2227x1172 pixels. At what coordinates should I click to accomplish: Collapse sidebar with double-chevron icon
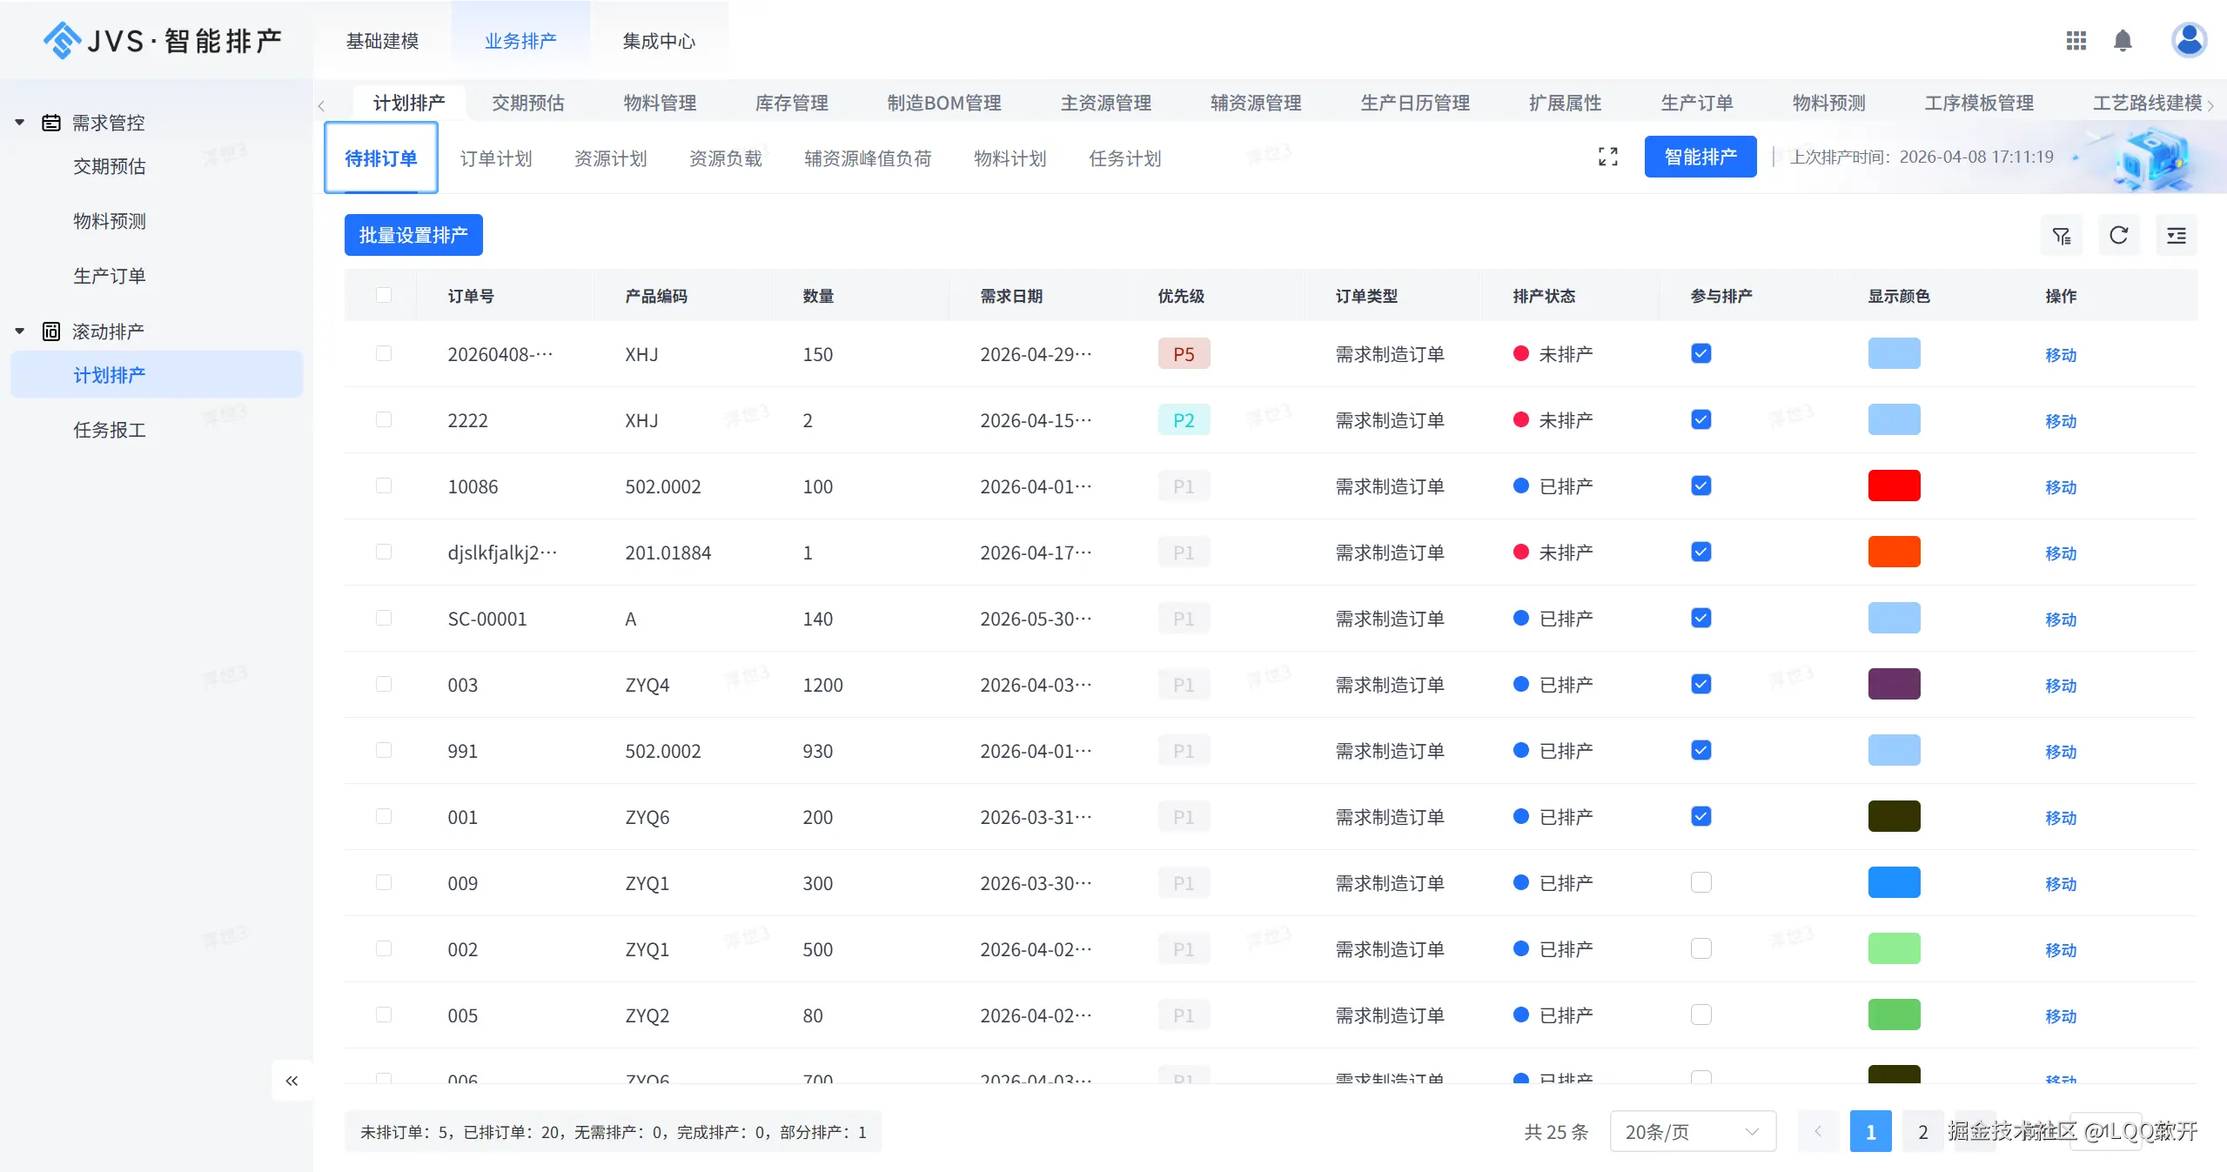pyautogui.click(x=292, y=1081)
